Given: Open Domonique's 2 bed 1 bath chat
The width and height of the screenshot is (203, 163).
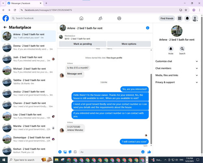Looking at the screenshot, I should (x=28, y=139).
